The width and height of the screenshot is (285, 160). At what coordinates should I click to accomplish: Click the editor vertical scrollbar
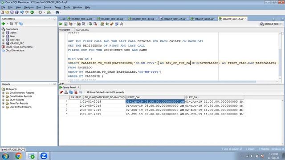pos(280,62)
